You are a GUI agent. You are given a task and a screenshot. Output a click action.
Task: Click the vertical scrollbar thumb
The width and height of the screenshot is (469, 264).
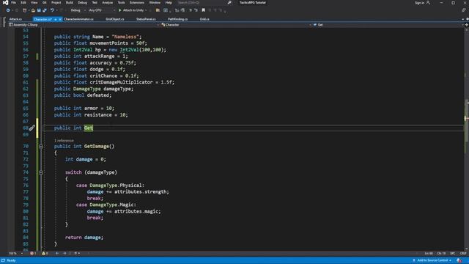point(466,121)
